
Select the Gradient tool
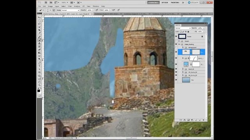tap(39, 53)
